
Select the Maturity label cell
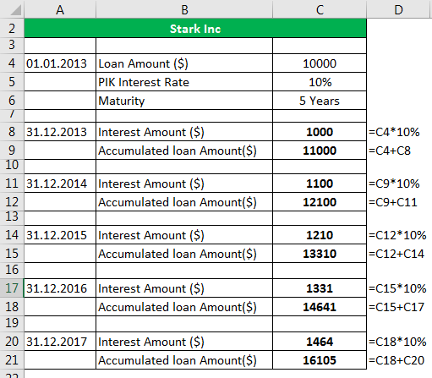pos(184,101)
